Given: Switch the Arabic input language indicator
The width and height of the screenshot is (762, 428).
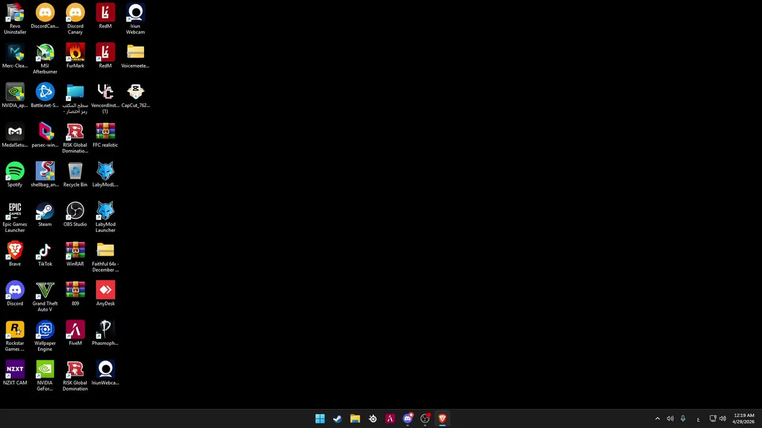Looking at the screenshot, I should click(698, 419).
